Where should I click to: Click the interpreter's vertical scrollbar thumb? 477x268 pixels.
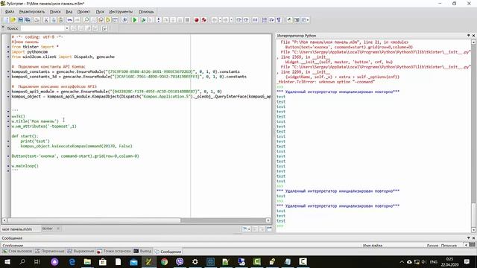[x=473, y=214]
